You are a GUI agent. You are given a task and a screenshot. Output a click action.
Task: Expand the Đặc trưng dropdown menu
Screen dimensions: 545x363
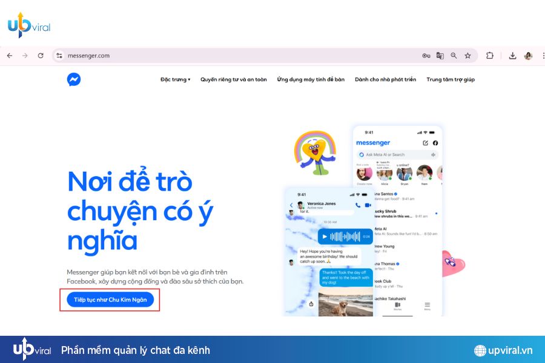175,79
